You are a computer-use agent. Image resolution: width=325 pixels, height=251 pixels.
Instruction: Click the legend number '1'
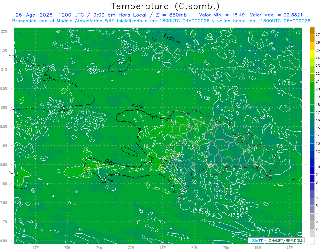[317, 237]
